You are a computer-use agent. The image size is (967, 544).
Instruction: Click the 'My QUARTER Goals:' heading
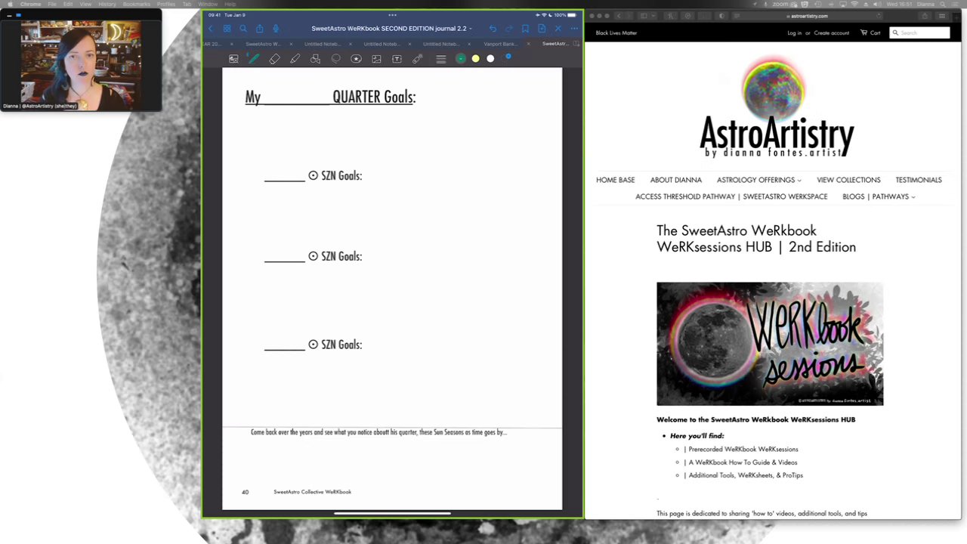coord(330,97)
